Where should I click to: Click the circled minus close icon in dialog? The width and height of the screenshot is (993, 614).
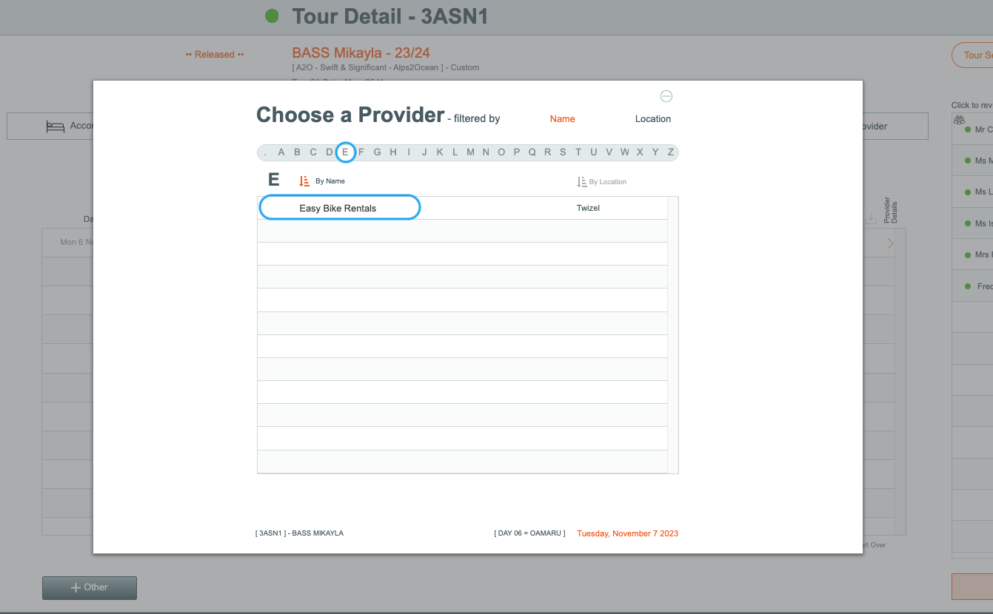click(666, 96)
